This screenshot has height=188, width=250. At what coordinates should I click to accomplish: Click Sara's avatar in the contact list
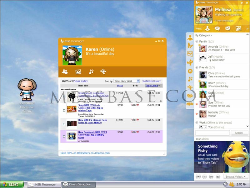203,94
